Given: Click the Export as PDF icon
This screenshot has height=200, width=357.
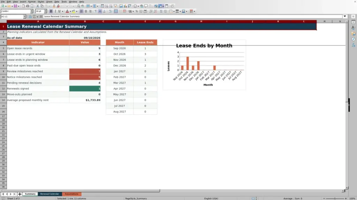Looking at the screenshot, I should [x=23, y=6].
